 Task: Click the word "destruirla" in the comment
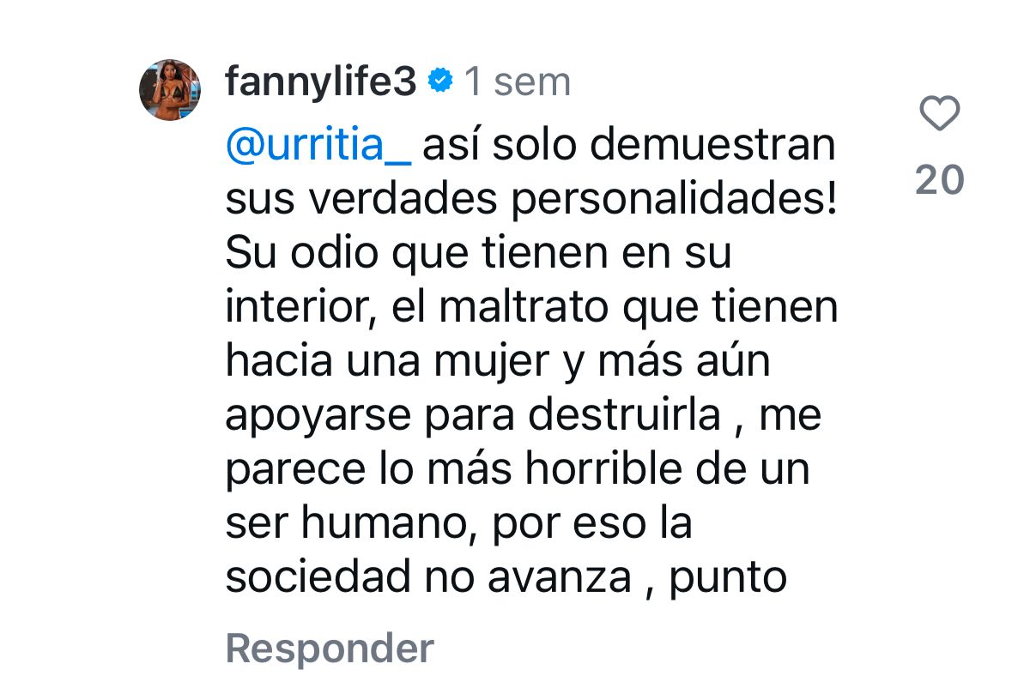[x=623, y=416]
